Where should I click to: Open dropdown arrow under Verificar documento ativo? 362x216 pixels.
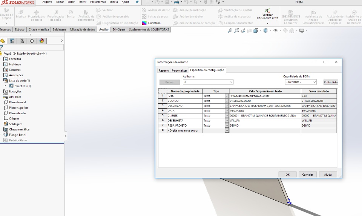tap(267, 23)
